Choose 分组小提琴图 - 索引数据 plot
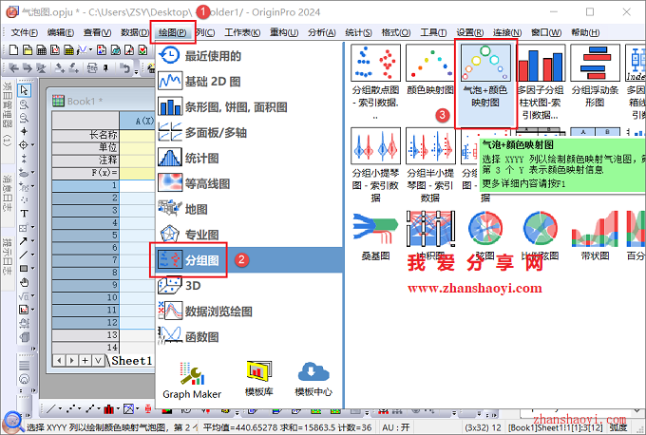 click(x=375, y=164)
